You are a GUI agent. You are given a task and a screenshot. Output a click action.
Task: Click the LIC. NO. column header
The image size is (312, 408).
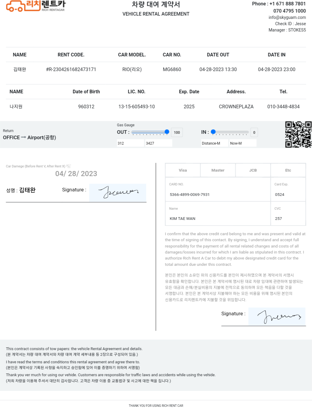pyautogui.click(x=136, y=91)
